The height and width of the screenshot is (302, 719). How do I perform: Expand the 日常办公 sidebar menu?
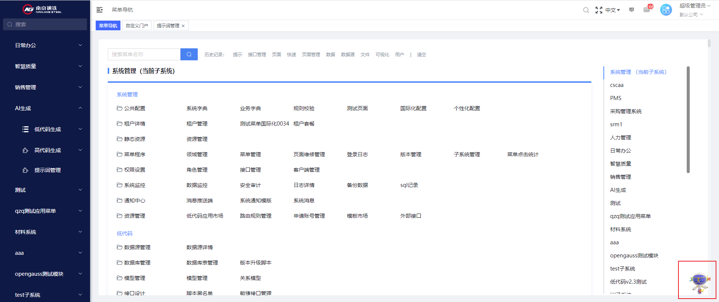click(45, 45)
